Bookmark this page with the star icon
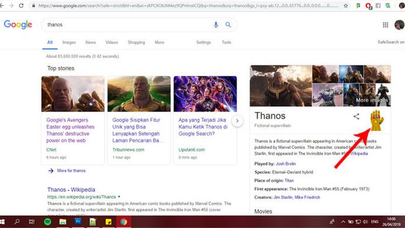405x228 pixels. [345, 5]
